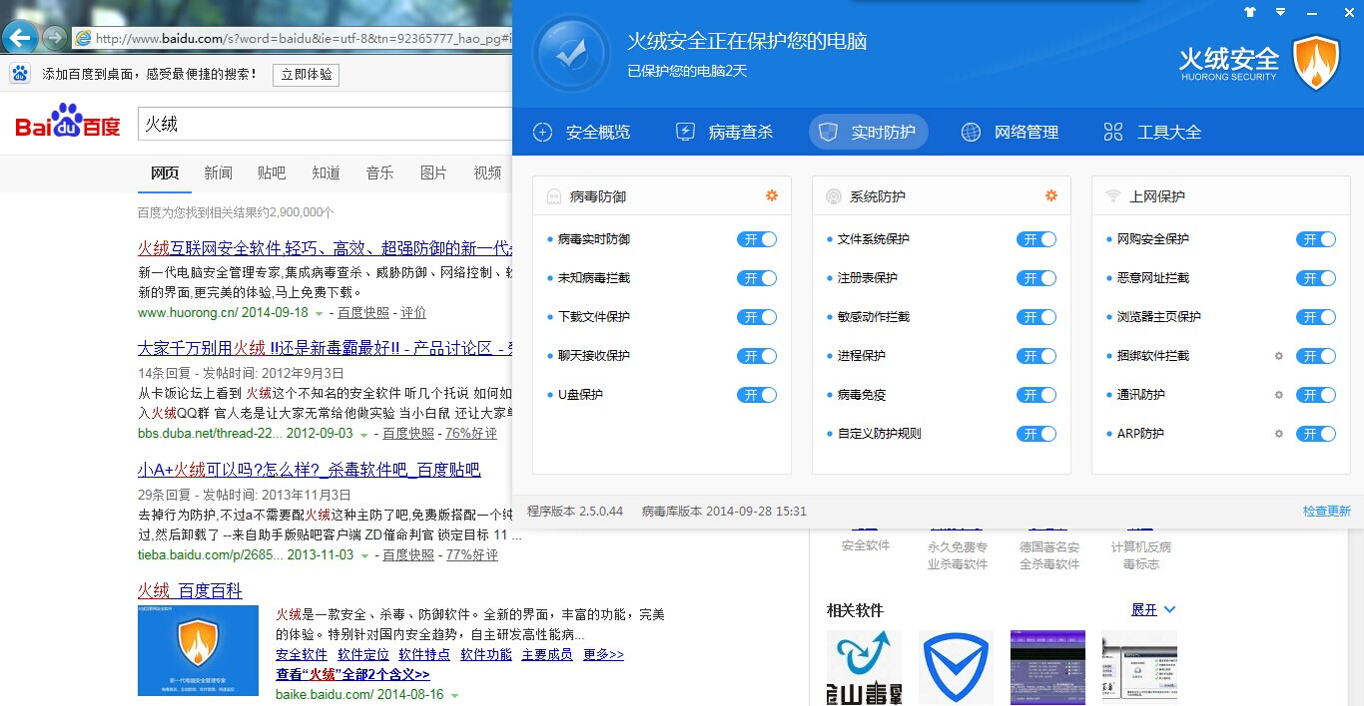Go to 网络管理 tab
This screenshot has width=1364, height=706.
point(1011,133)
